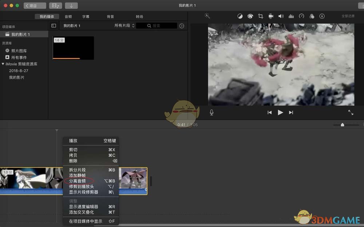Select the 2018-8-27 event
This screenshot has width=364, height=227.
coord(19,71)
